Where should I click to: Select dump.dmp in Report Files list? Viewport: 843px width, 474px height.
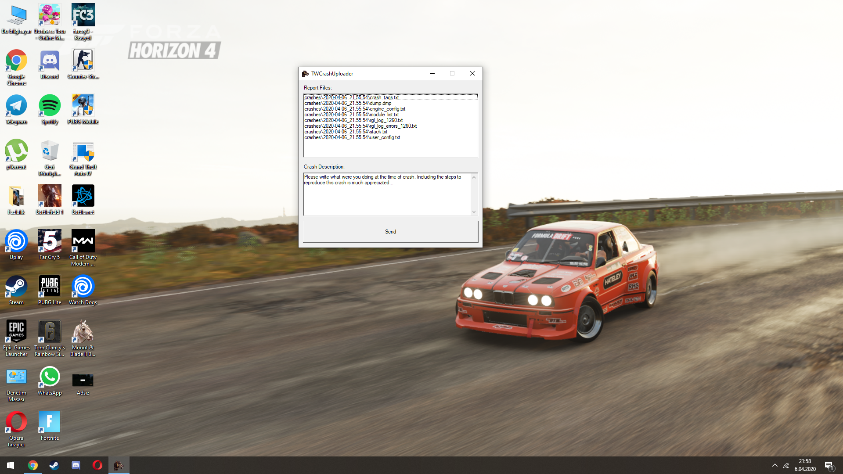click(390, 103)
